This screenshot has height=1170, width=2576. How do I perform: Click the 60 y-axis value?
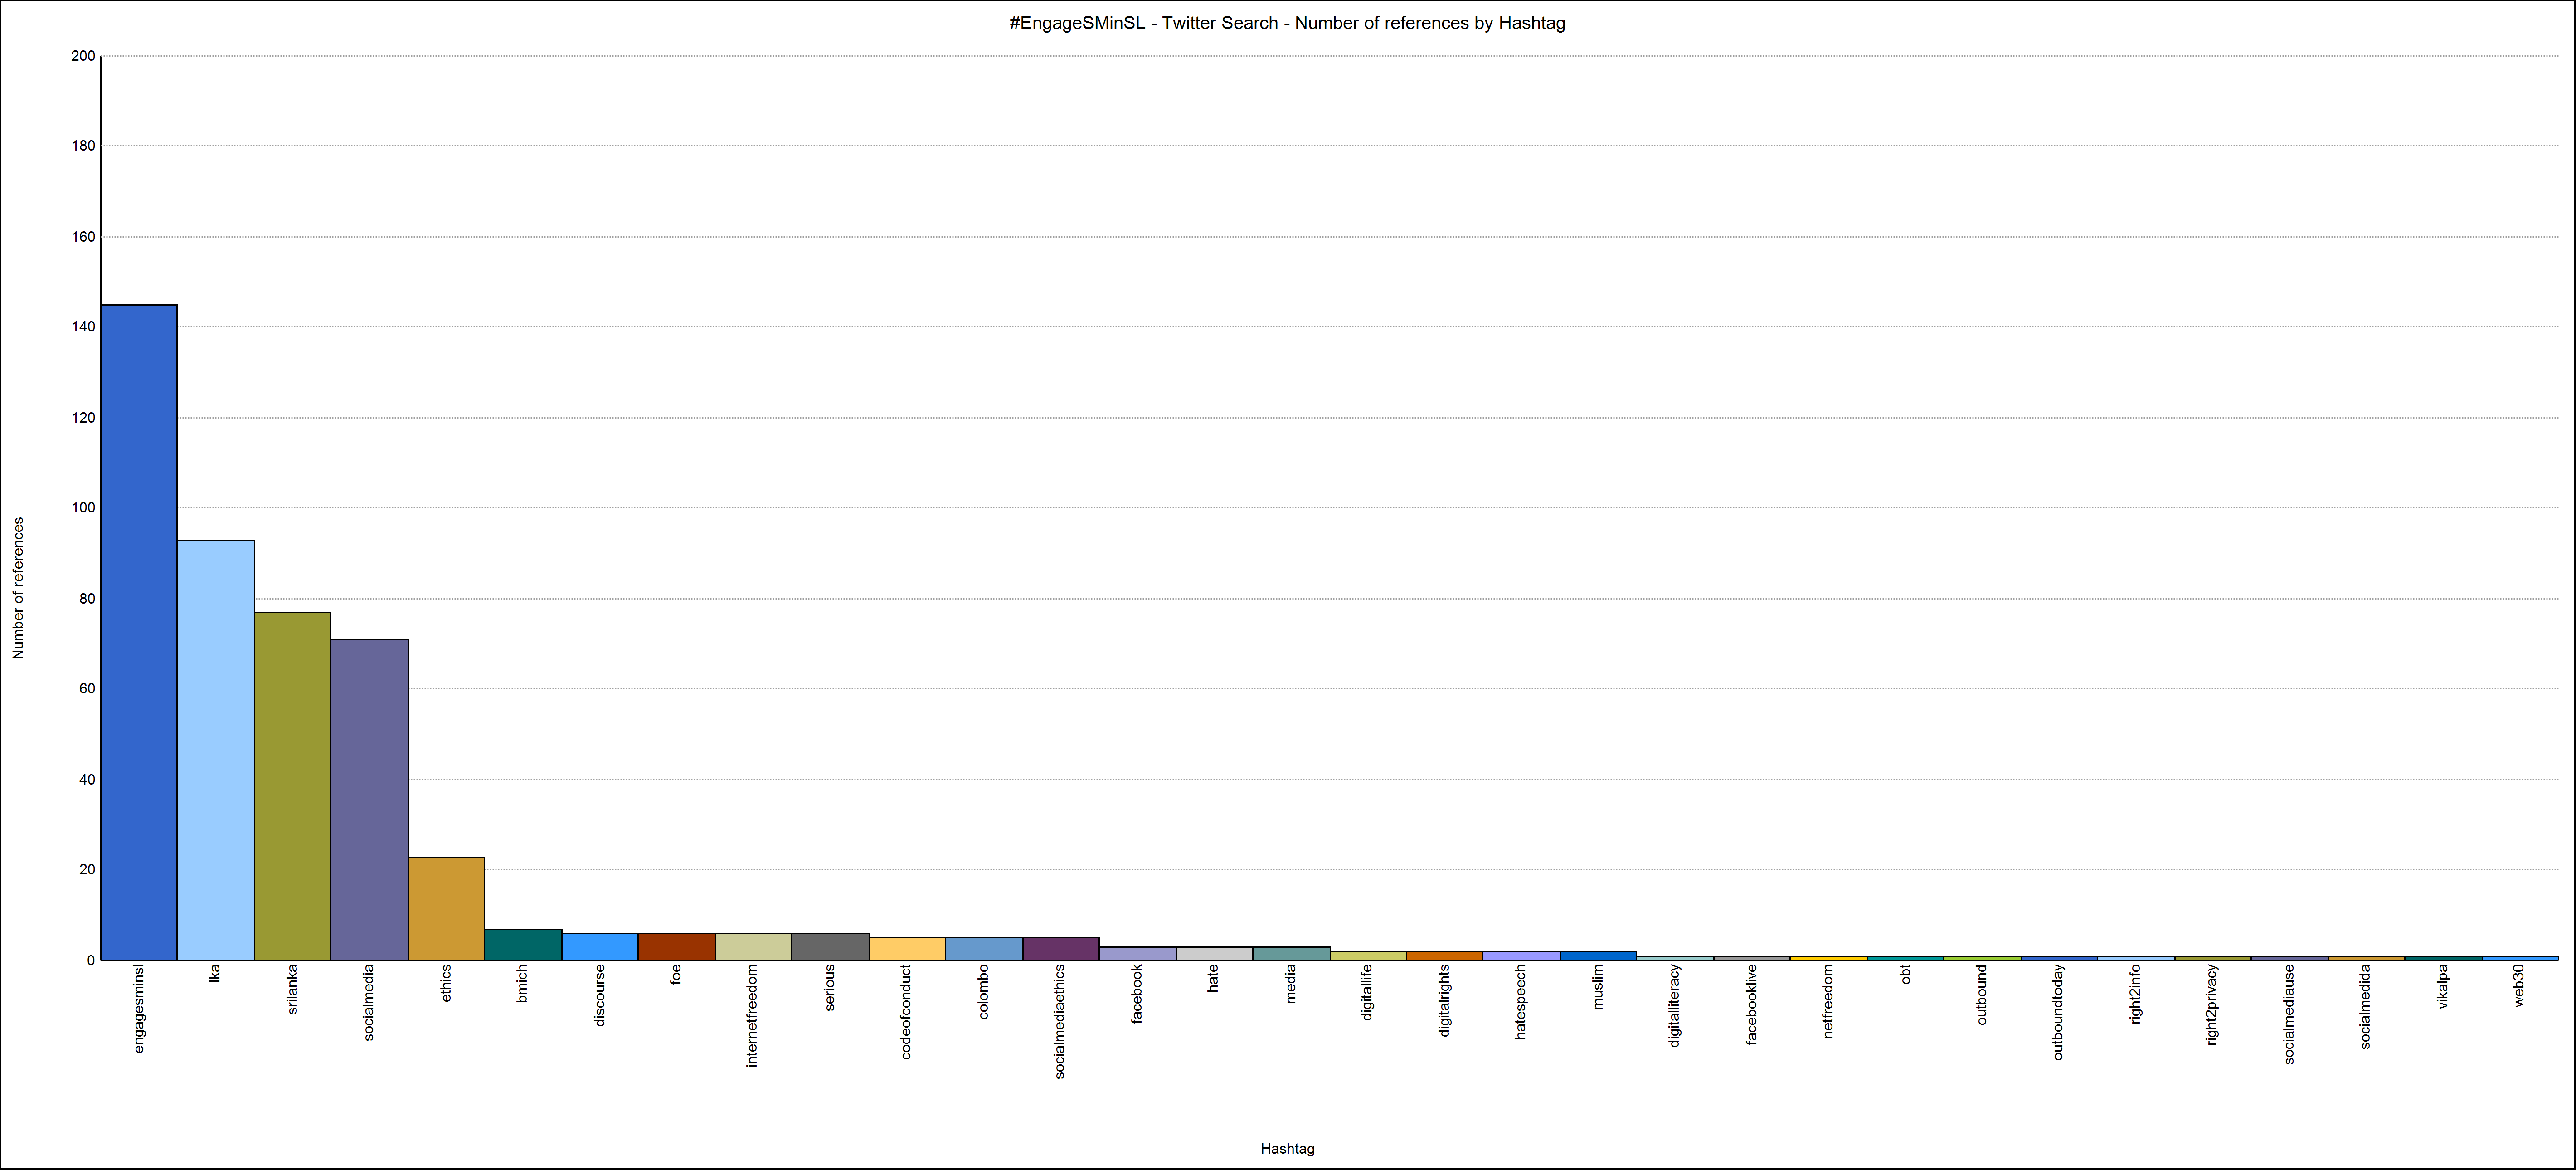pyautogui.click(x=88, y=689)
